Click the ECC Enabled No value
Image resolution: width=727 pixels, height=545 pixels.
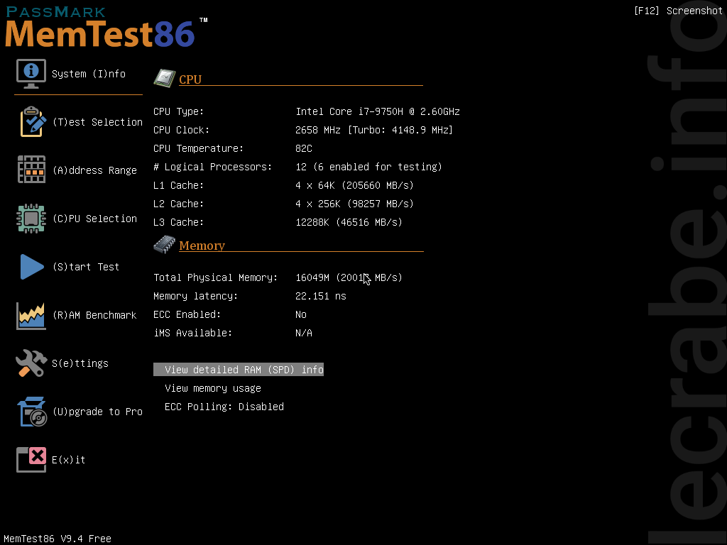tap(301, 314)
